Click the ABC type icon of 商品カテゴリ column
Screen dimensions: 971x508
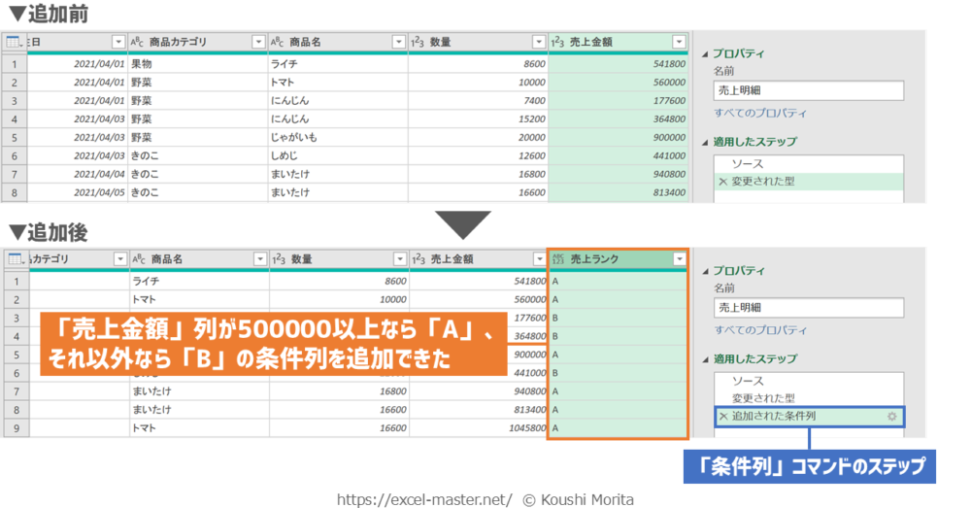pos(139,42)
